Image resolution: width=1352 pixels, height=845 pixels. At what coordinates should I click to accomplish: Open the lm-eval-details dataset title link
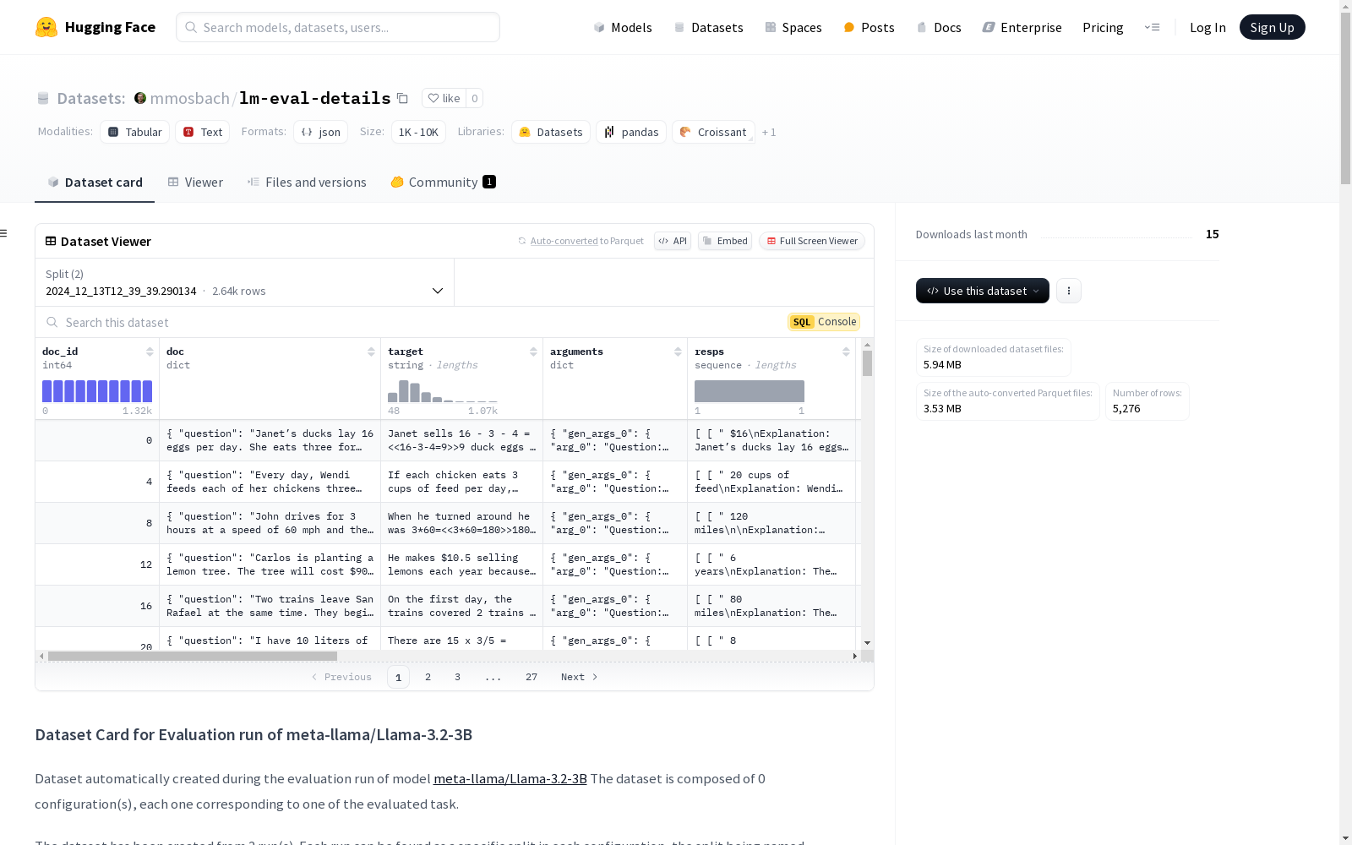[315, 98]
